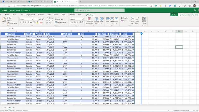Viewport: 199px width, 112px height.
Task: Toggle Underline formatting
Action: tap(26, 22)
